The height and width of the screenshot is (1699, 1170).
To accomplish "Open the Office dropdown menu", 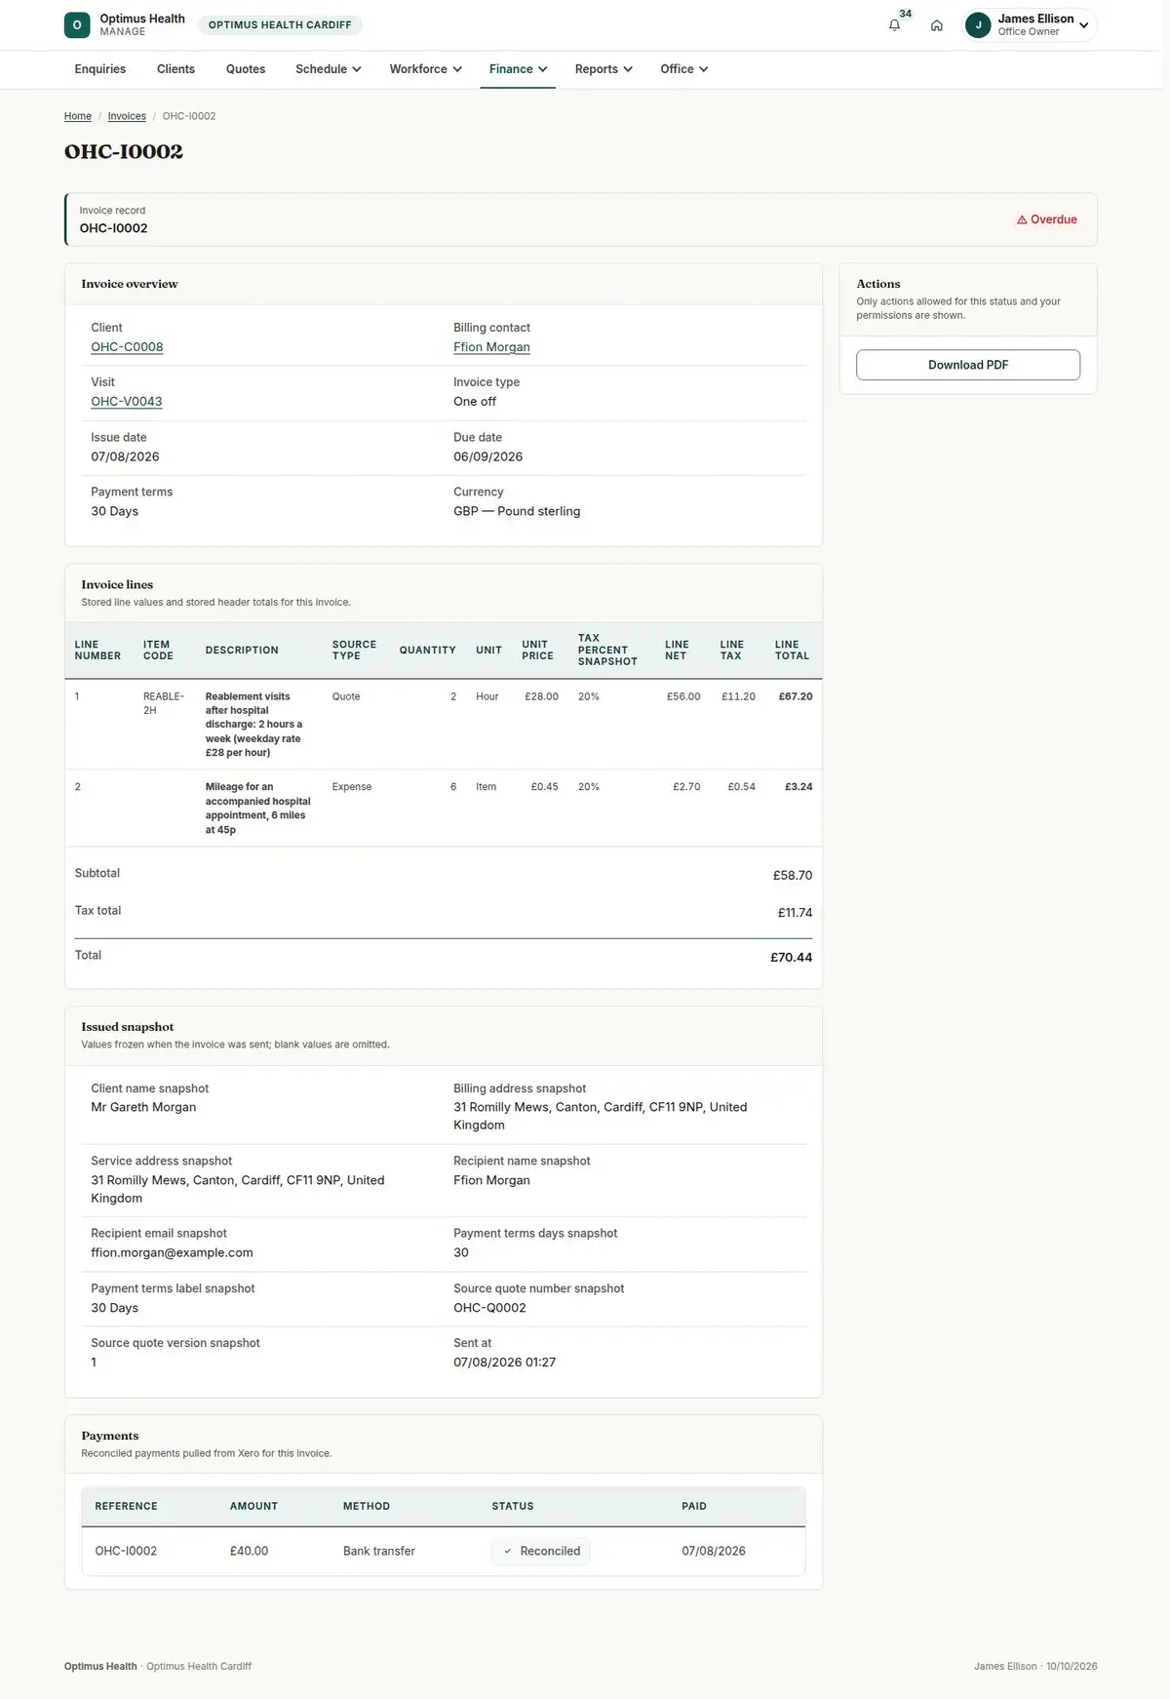I will tap(683, 69).
